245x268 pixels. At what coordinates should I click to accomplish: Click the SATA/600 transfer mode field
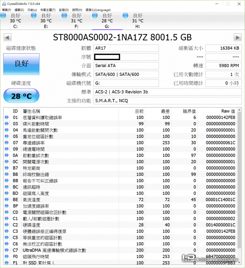point(126,74)
